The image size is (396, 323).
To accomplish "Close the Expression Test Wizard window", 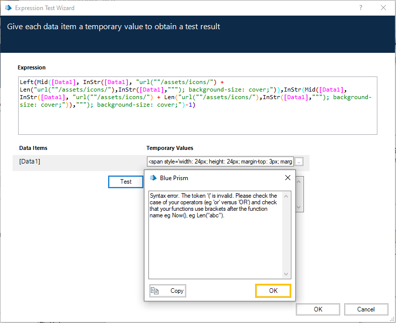I will click(x=384, y=9).
